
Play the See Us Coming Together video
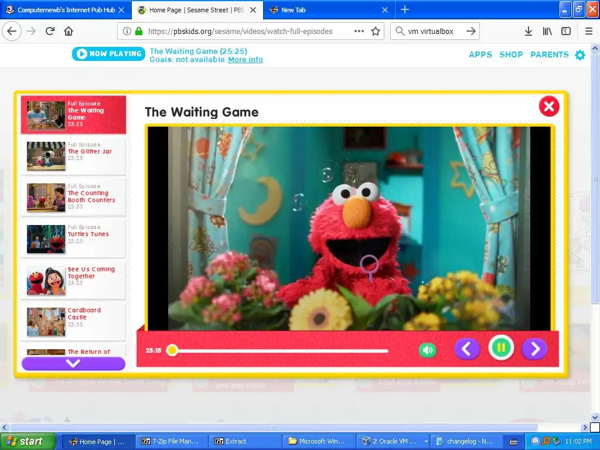(x=73, y=279)
